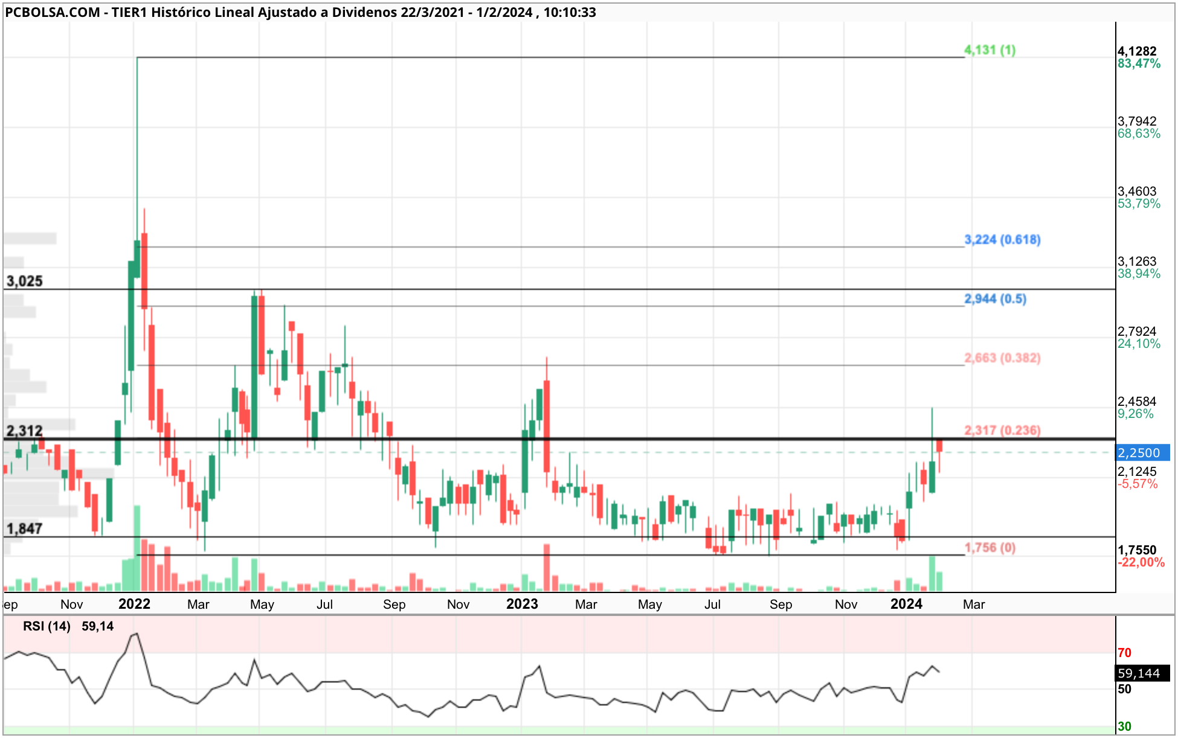Click the 2,1245 price axis value

(x=1137, y=472)
